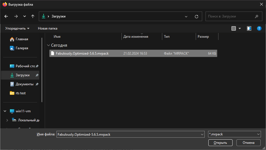266x150 pixels.
Task: Click the Firefox icon in title bar
Action: tap(5, 4)
